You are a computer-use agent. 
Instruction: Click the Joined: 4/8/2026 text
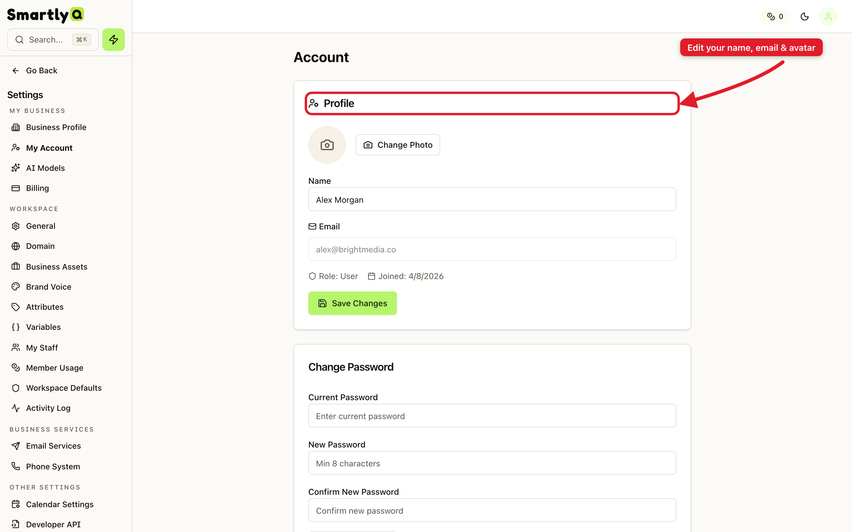[x=411, y=276]
